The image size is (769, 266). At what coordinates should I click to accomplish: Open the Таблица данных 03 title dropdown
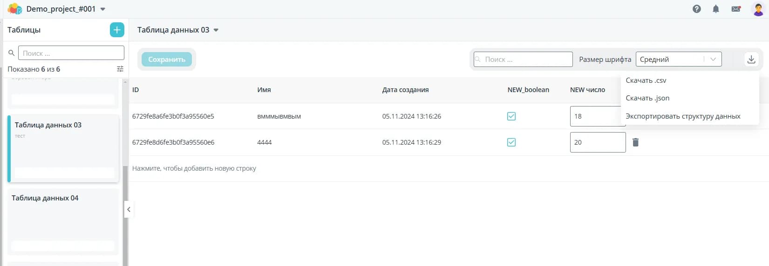pyautogui.click(x=216, y=30)
